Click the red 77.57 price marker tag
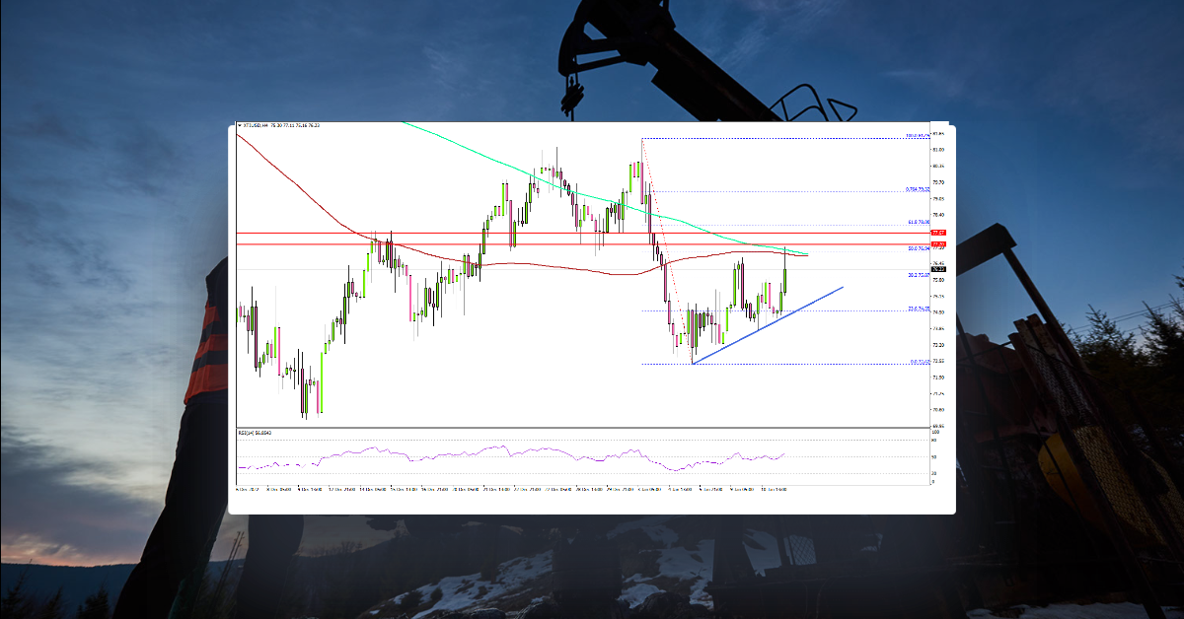This screenshot has height=619, width=1184. point(935,233)
